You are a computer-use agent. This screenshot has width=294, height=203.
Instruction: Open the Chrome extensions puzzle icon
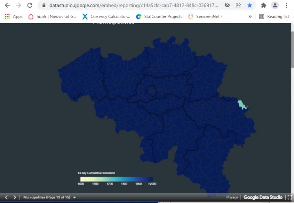[x=263, y=6]
